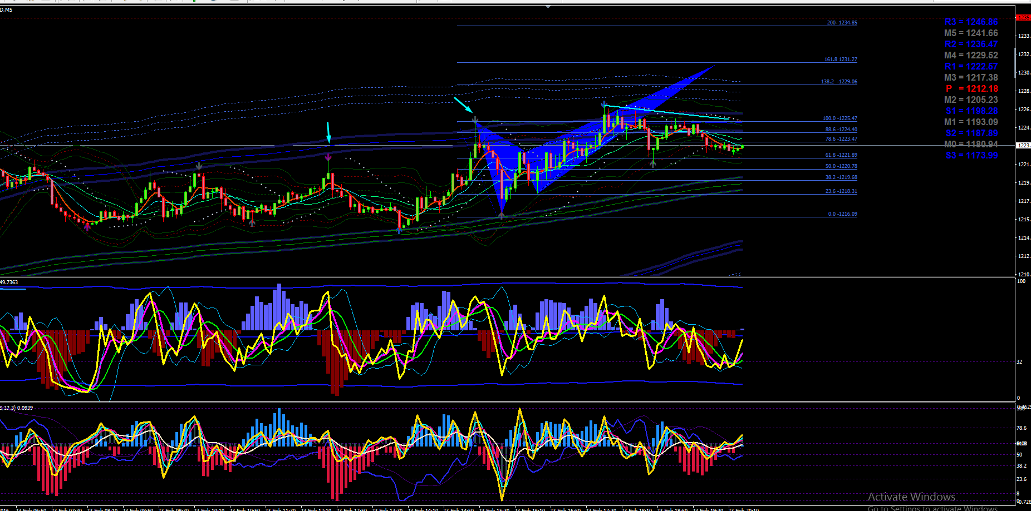
Task: Click the 61.8 -1221.89 Fibonacci label
Action: [x=841, y=155]
